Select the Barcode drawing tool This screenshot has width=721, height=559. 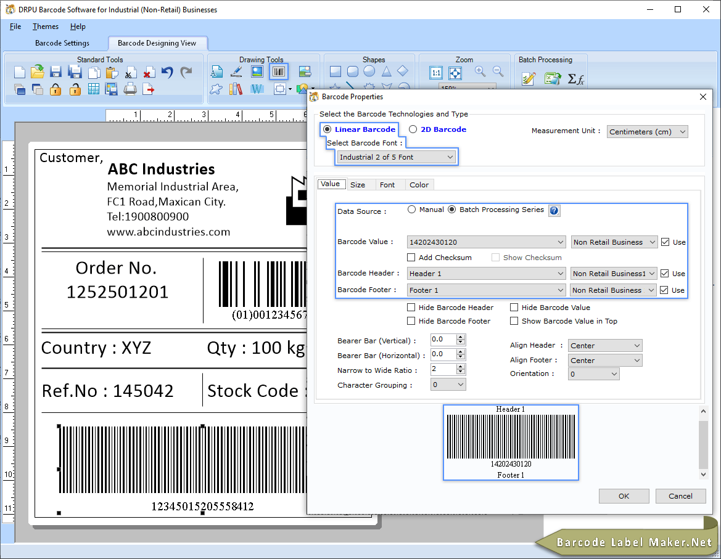pos(279,71)
